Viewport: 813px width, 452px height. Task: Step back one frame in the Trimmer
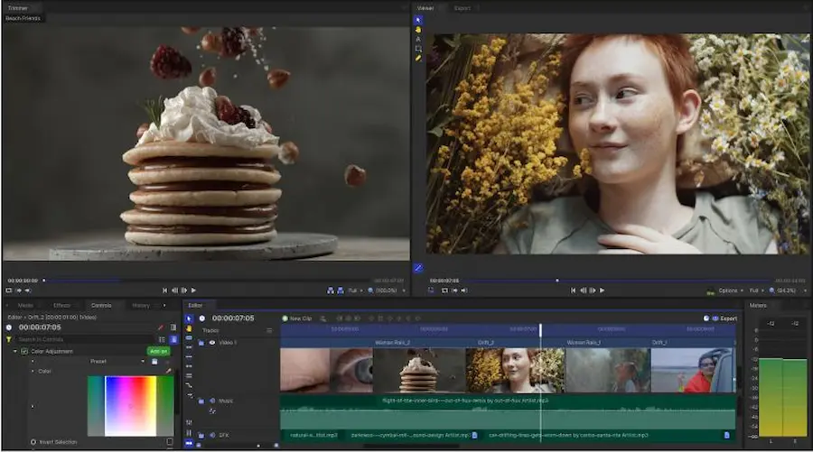(x=174, y=291)
